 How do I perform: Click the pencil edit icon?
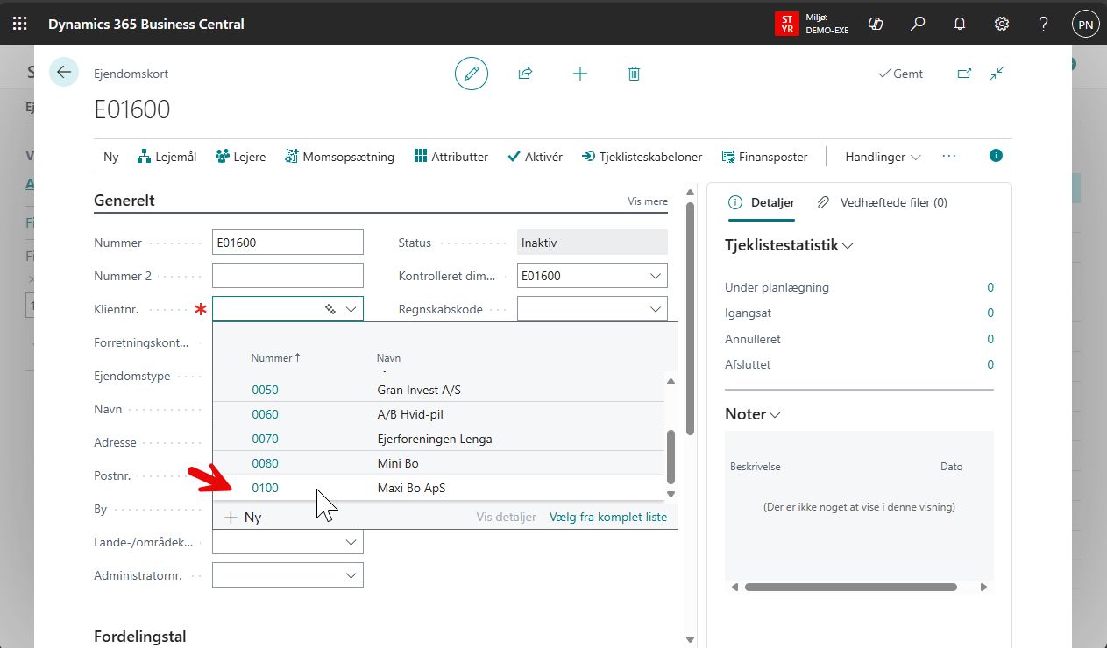[x=472, y=74]
